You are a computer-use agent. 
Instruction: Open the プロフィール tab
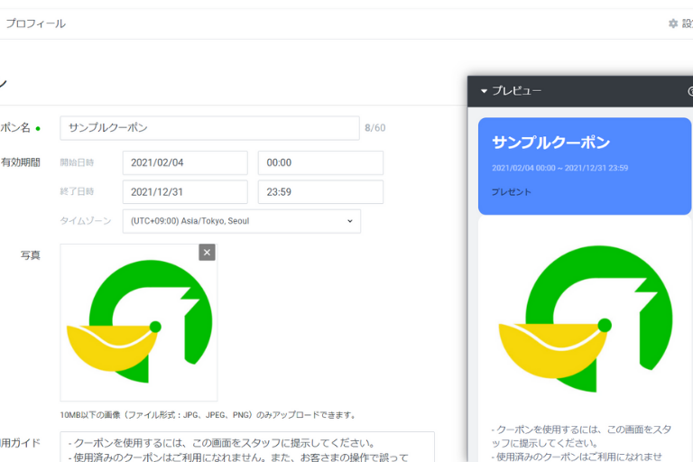pos(35,23)
